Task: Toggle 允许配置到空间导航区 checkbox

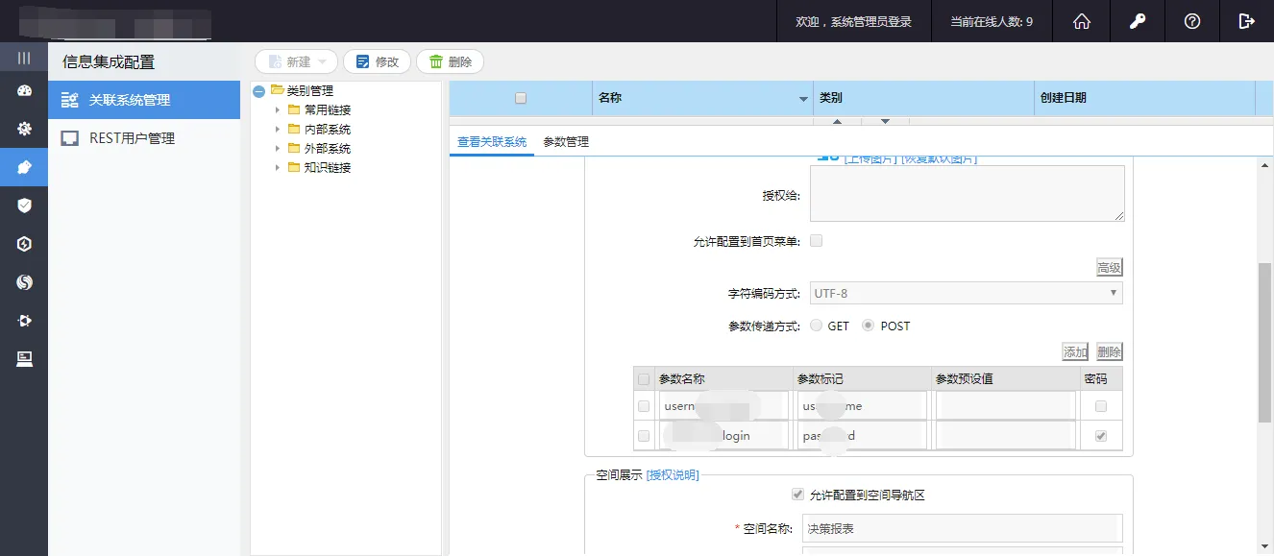Action: 797,495
